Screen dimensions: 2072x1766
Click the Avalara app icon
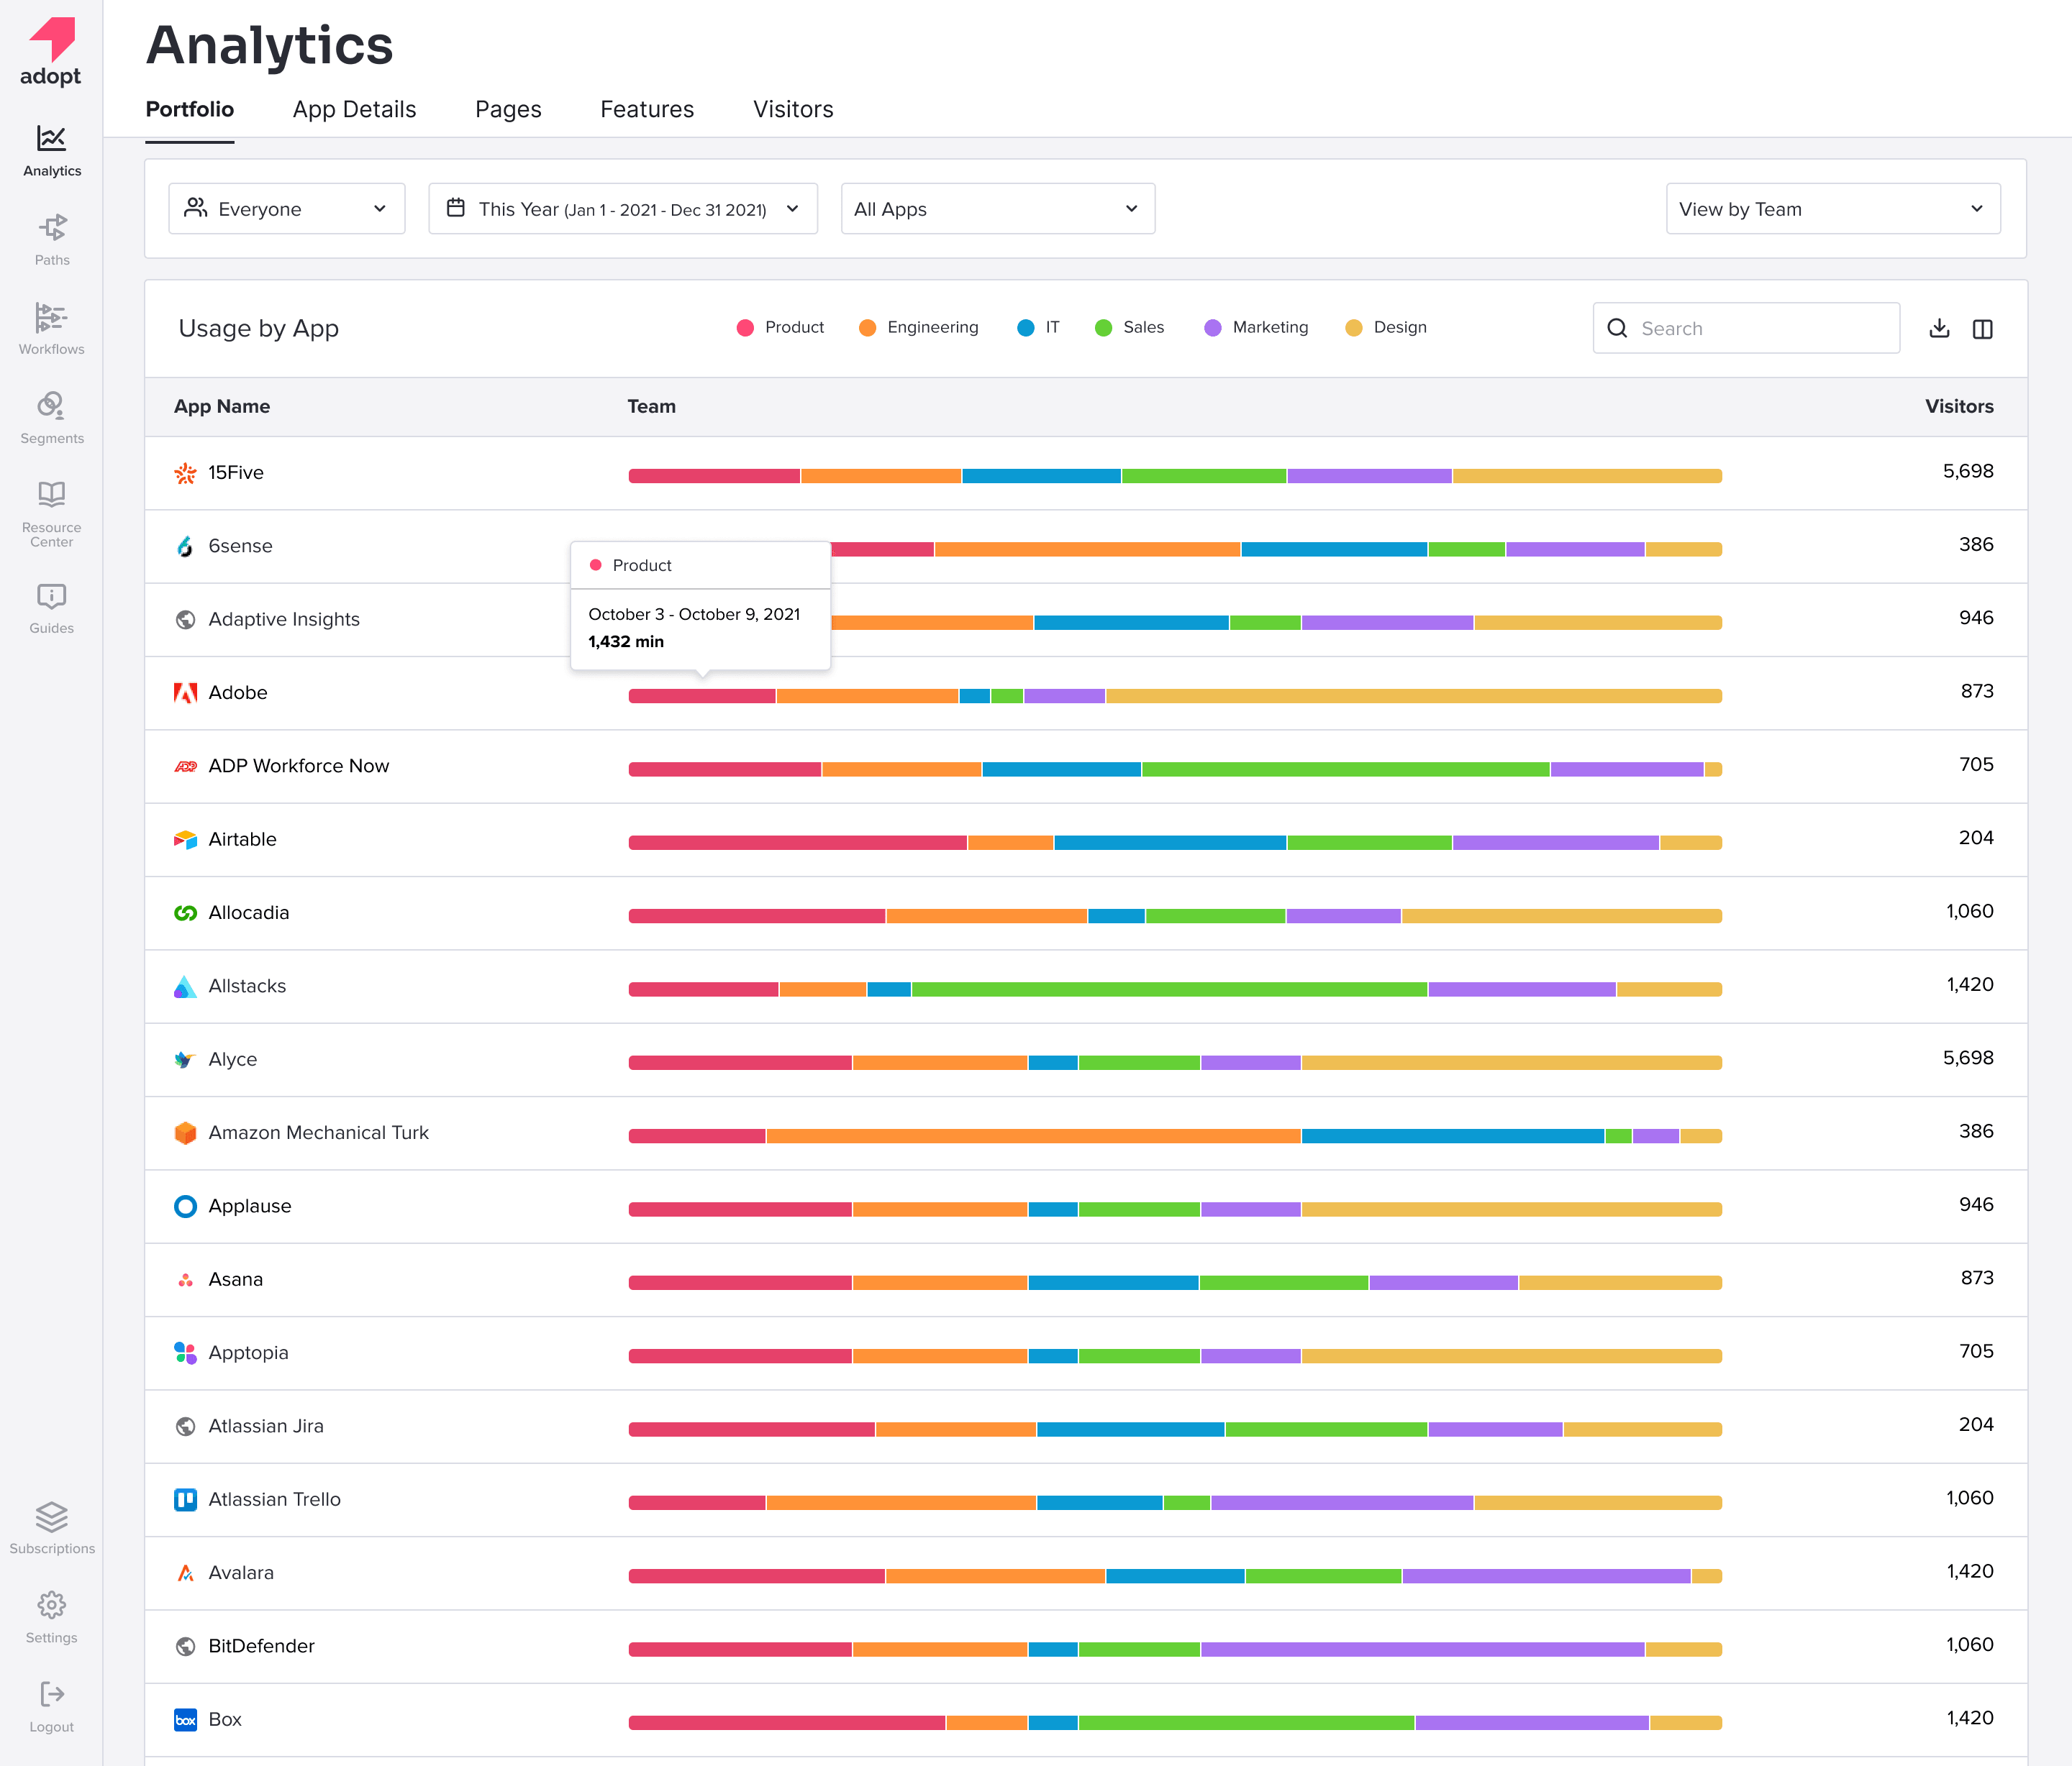click(185, 1573)
